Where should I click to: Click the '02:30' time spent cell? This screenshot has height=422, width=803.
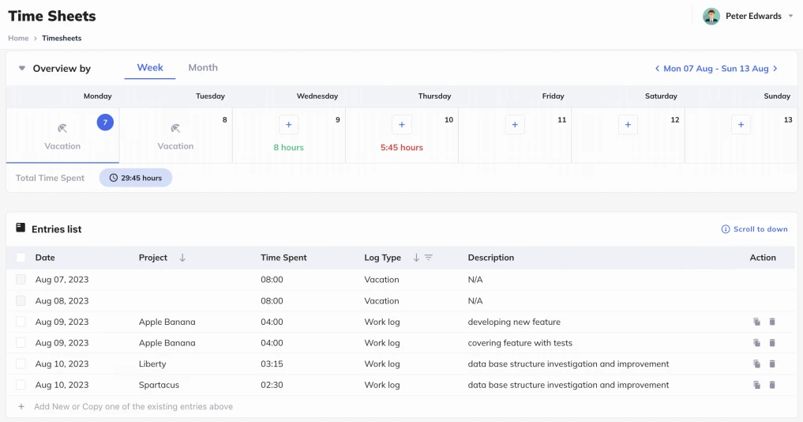click(272, 385)
